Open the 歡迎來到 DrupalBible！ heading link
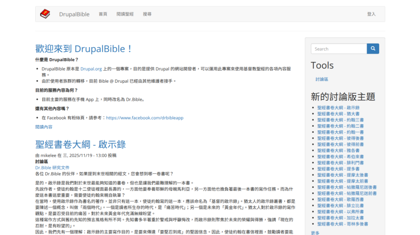This screenshot has width=420, height=235. click(83, 49)
